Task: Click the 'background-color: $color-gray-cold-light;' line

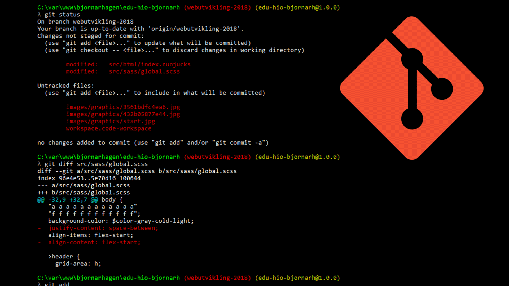Action: pyautogui.click(x=121, y=221)
